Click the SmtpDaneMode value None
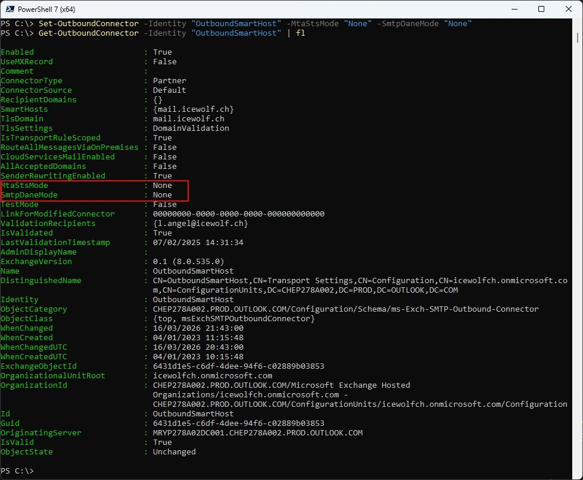 [162, 195]
